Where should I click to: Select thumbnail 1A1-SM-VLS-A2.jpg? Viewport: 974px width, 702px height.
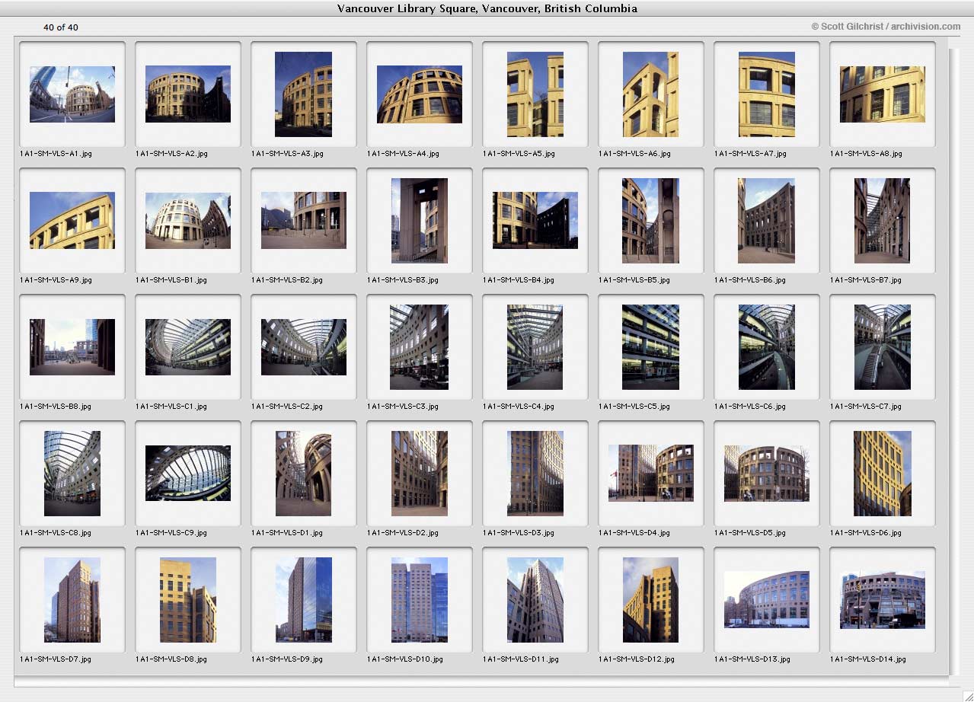point(188,94)
